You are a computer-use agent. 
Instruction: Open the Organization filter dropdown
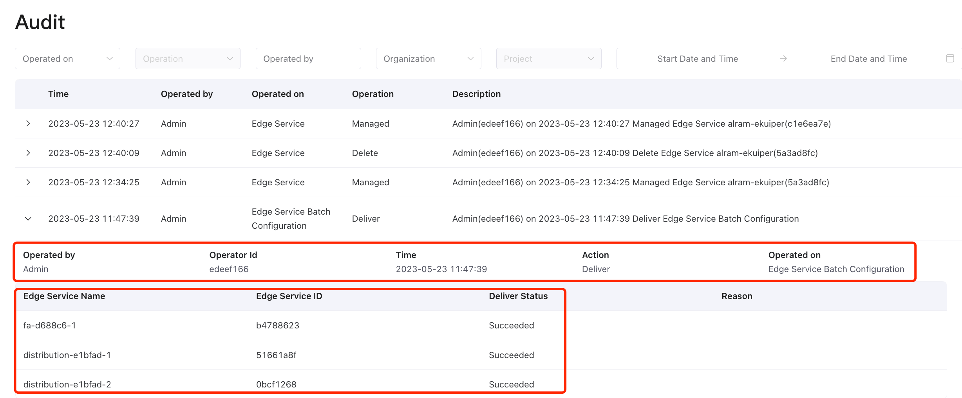tap(428, 59)
